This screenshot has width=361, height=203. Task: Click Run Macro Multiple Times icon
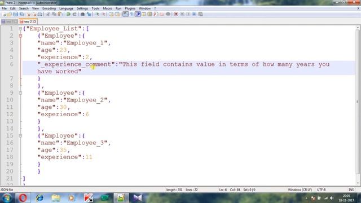click(x=194, y=14)
